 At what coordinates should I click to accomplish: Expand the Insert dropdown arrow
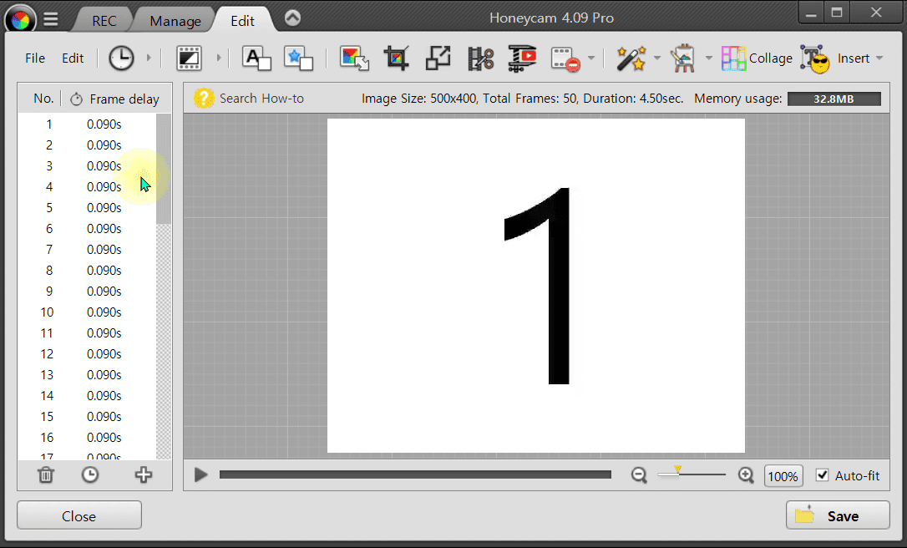click(x=879, y=58)
